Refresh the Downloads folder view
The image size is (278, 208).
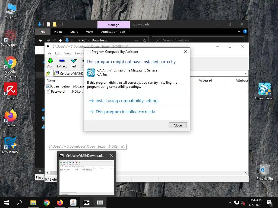pos(144,40)
